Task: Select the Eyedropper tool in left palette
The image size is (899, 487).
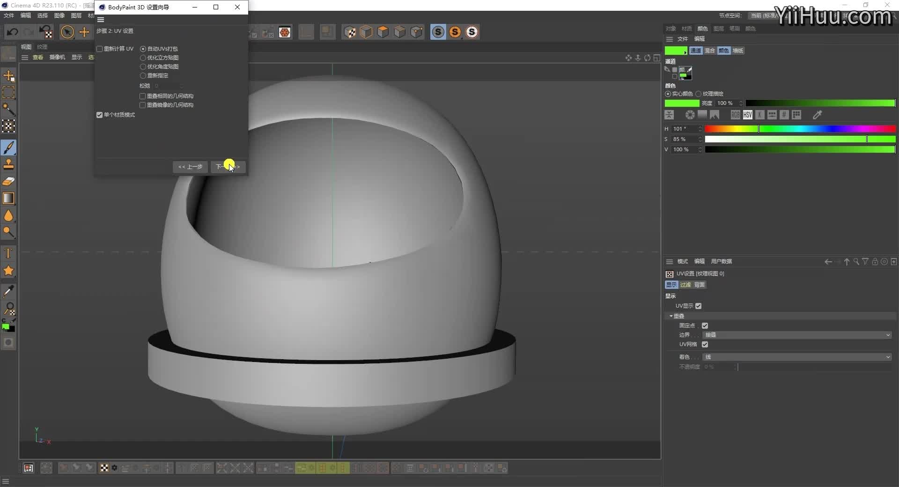Action: pyautogui.click(x=8, y=291)
